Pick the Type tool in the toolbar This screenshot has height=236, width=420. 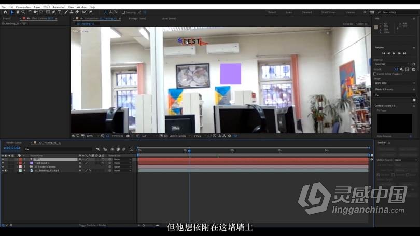pyautogui.click(x=59, y=12)
